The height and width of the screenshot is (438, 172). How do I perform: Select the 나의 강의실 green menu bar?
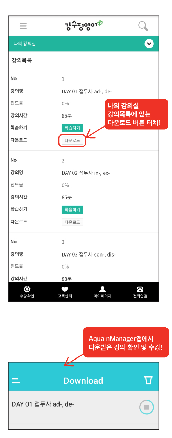pos(84,44)
